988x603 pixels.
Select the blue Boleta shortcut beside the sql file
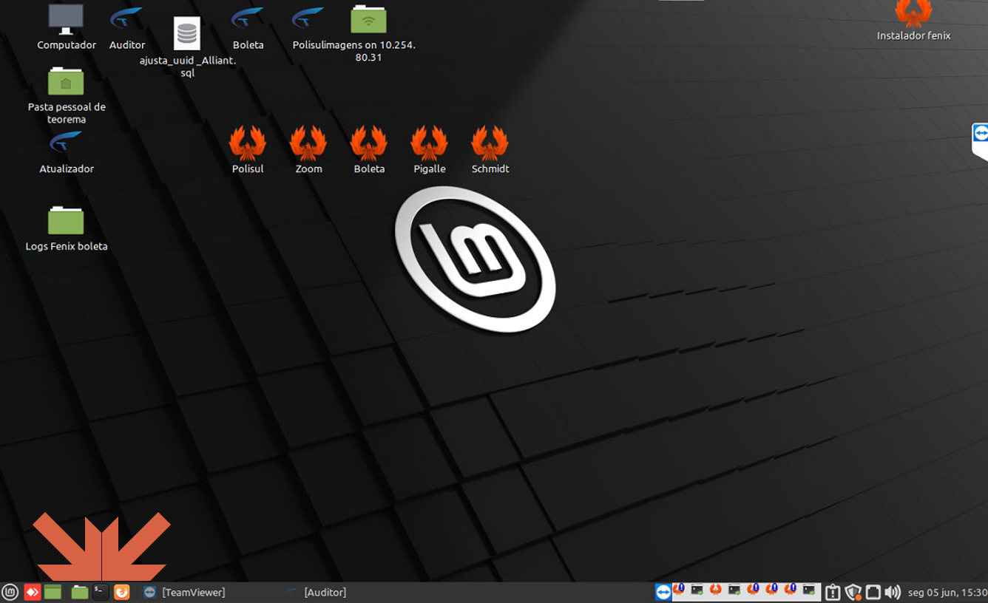(x=248, y=27)
